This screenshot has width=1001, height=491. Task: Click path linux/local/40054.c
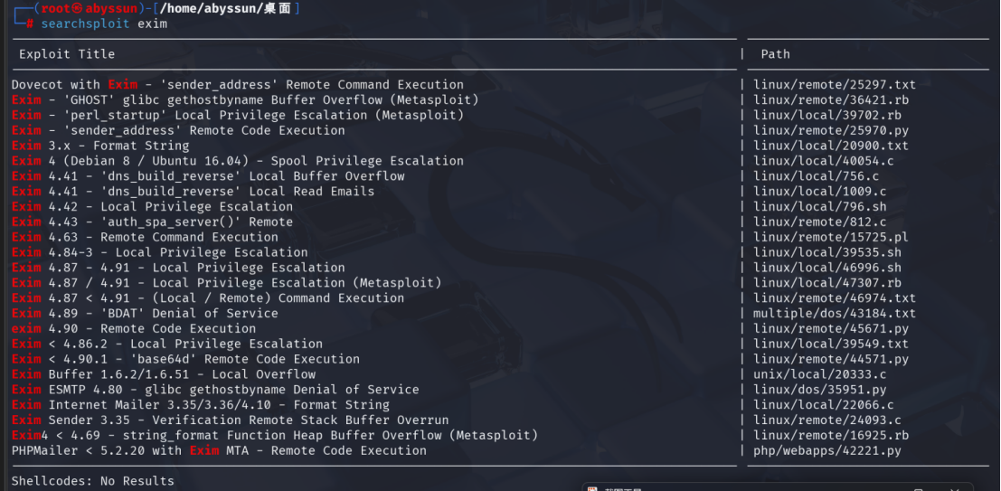pos(824,161)
